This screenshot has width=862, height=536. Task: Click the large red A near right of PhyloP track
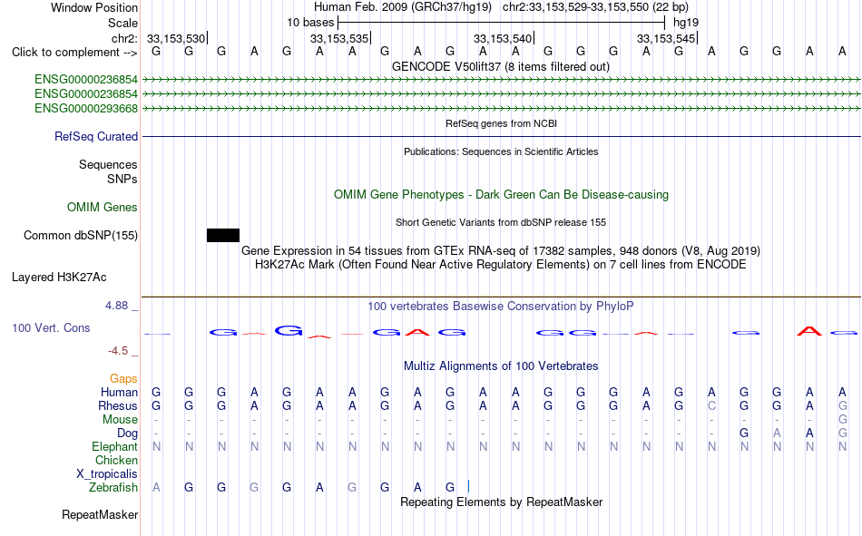809,331
